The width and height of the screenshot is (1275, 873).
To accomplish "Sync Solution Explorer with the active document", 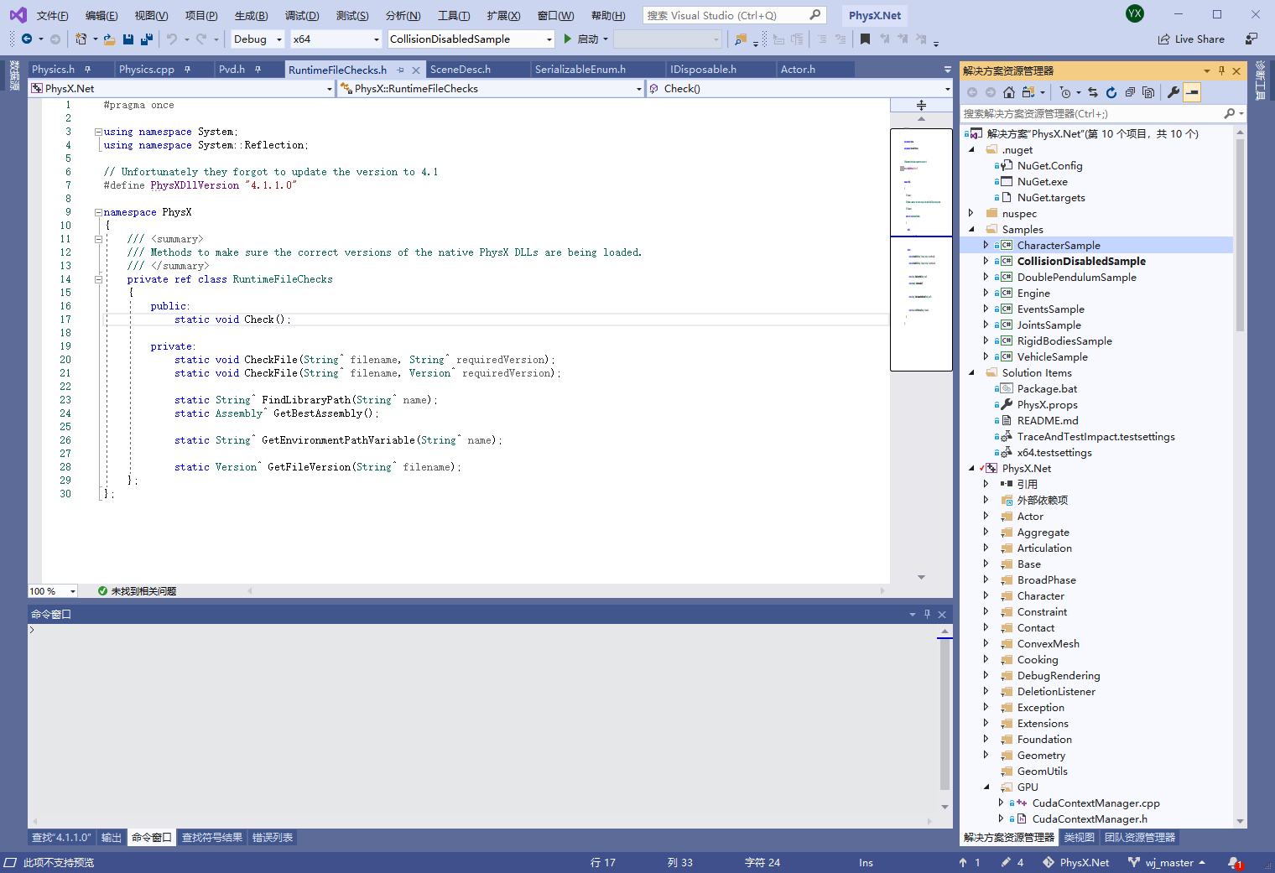I will 1093,92.
